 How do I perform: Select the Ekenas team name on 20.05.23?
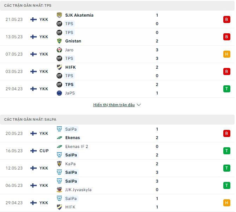(72, 138)
